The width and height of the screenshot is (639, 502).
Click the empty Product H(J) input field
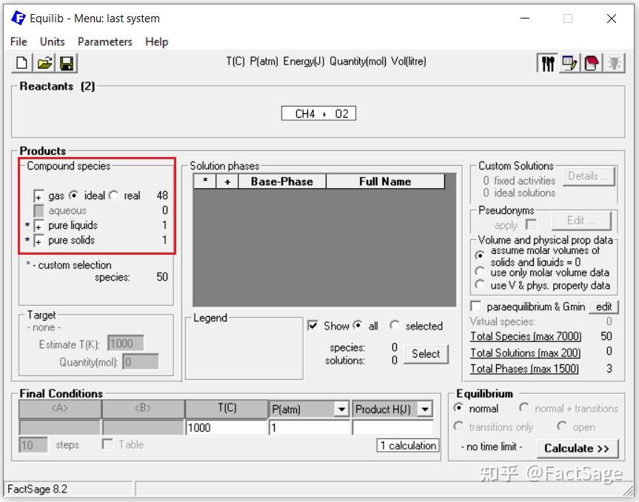click(392, 427)
